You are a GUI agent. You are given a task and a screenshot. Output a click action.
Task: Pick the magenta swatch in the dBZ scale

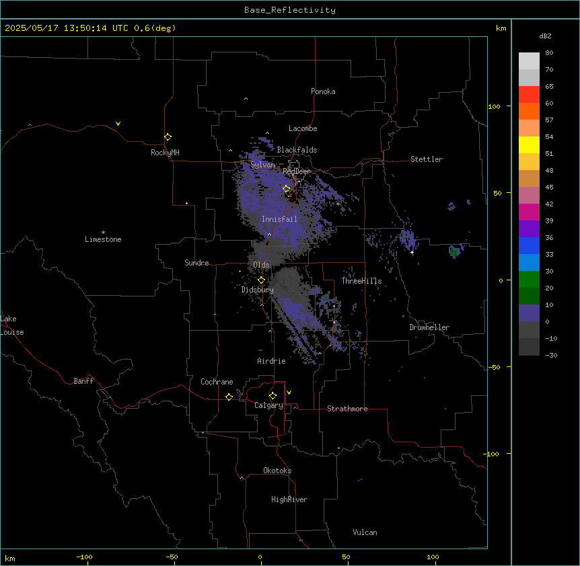pos(529,212)
